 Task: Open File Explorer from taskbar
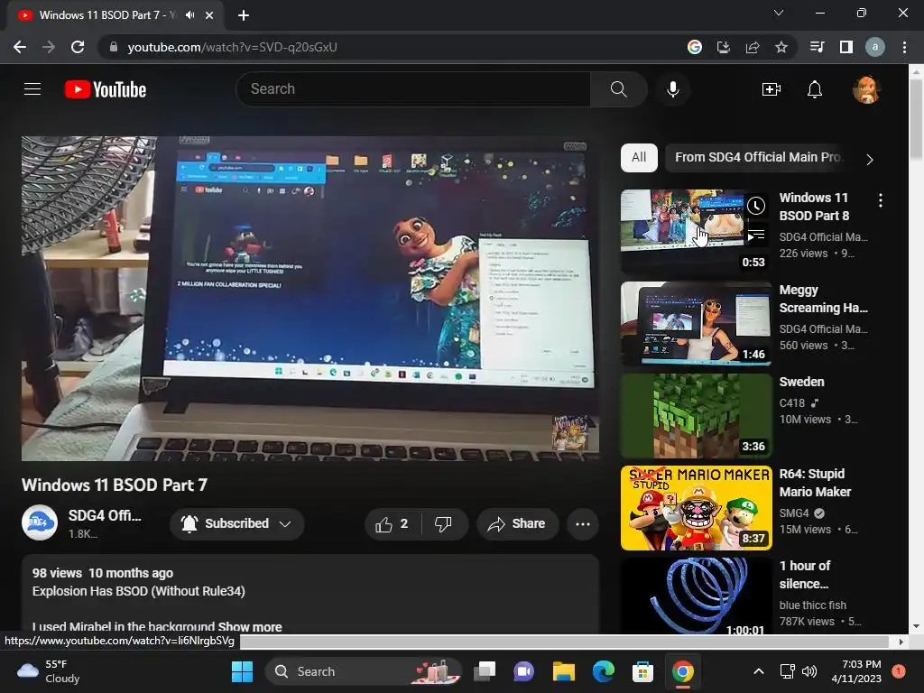coord(563,671)
